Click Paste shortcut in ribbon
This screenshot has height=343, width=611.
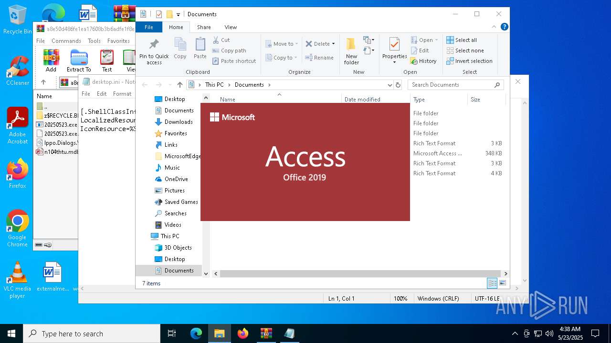[x=234, y=61]
